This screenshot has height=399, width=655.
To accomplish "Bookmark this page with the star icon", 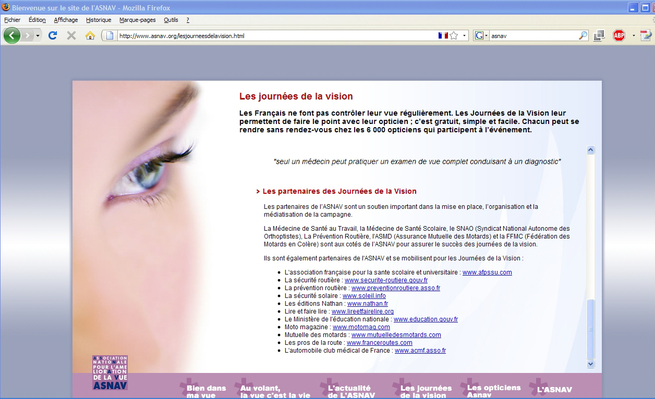I will coord(454,35).
